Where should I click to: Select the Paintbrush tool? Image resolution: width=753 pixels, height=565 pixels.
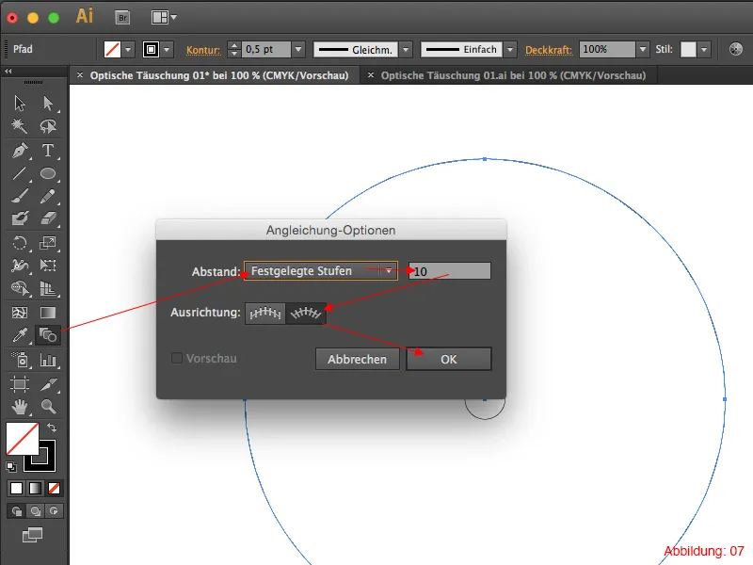pos(20,196)
